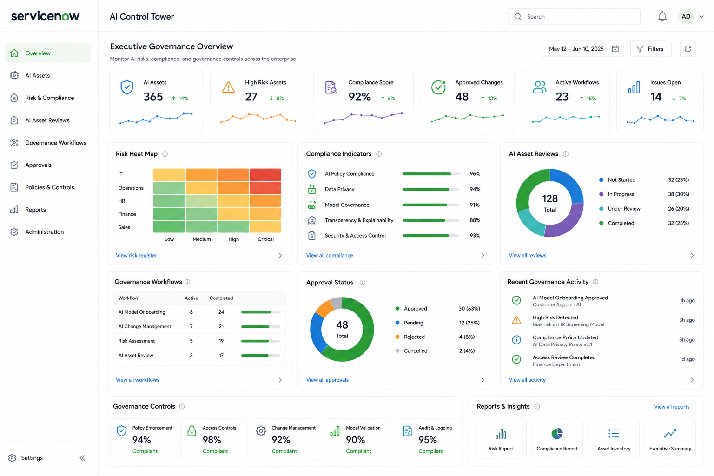Open Reports in sidebar

[48, 210]
